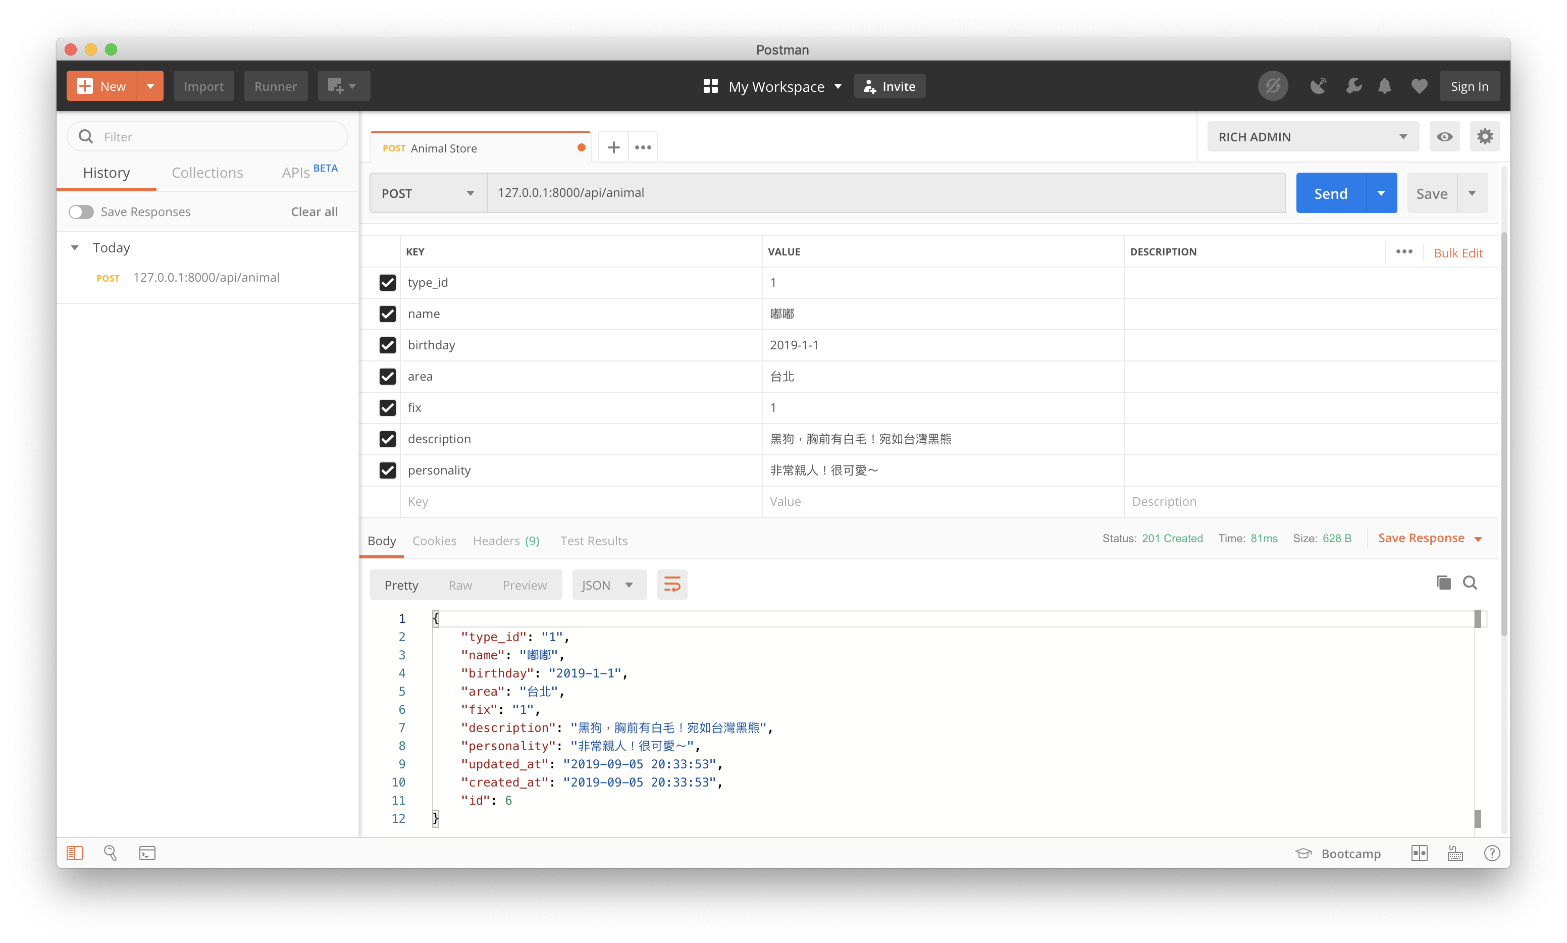The height and width of the screenshot is (943, 1567).
Task: Switch response view to Raw
Action: (x=460, y=585)
